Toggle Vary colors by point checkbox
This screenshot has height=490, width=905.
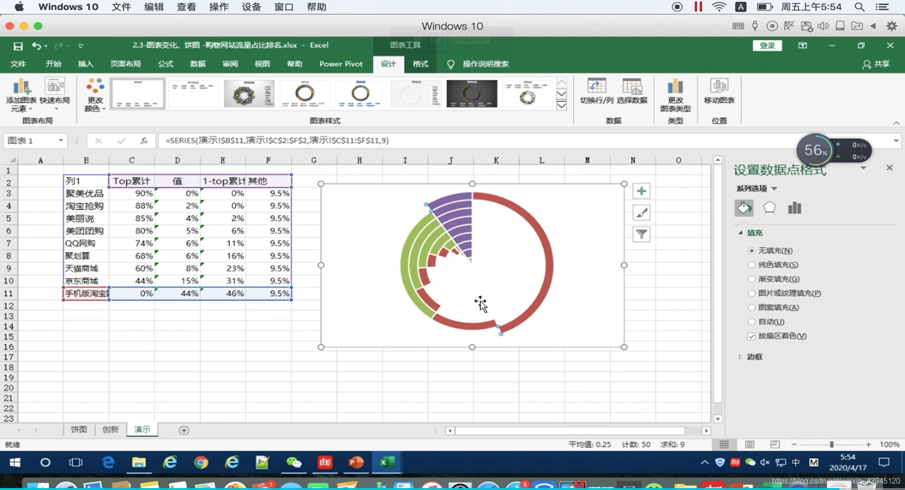pyautogui.click(x=751, y=336)
